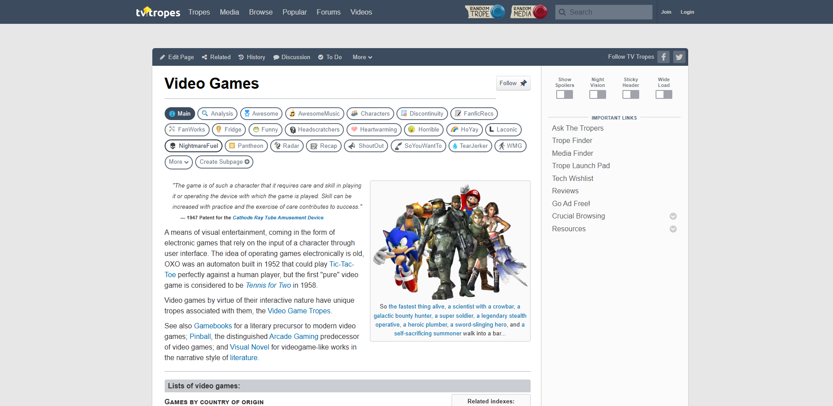Click the Funny smiley icon
The height and width of the screenshot is (406, 833).
[256, 130]
